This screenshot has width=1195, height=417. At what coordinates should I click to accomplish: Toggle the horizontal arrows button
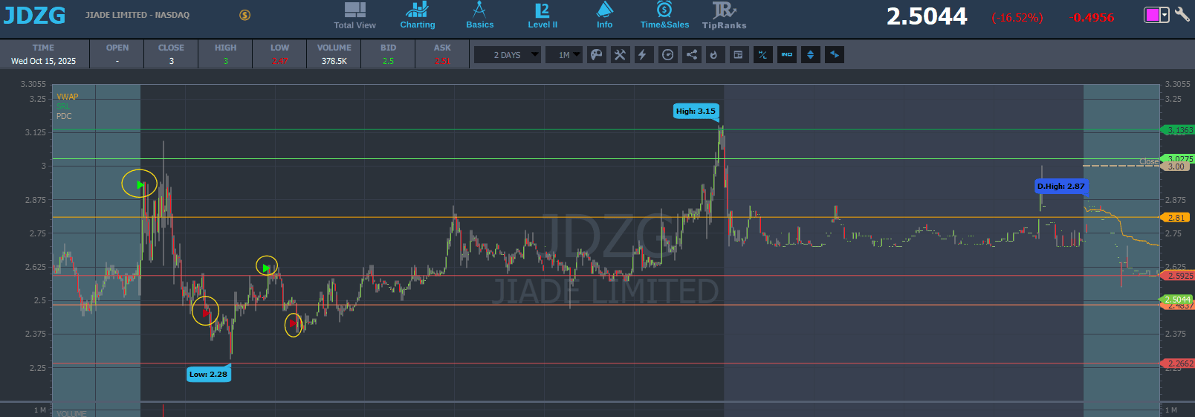835,54
